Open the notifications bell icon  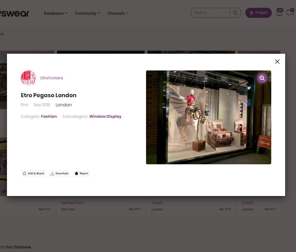click(x=279, y=13)
